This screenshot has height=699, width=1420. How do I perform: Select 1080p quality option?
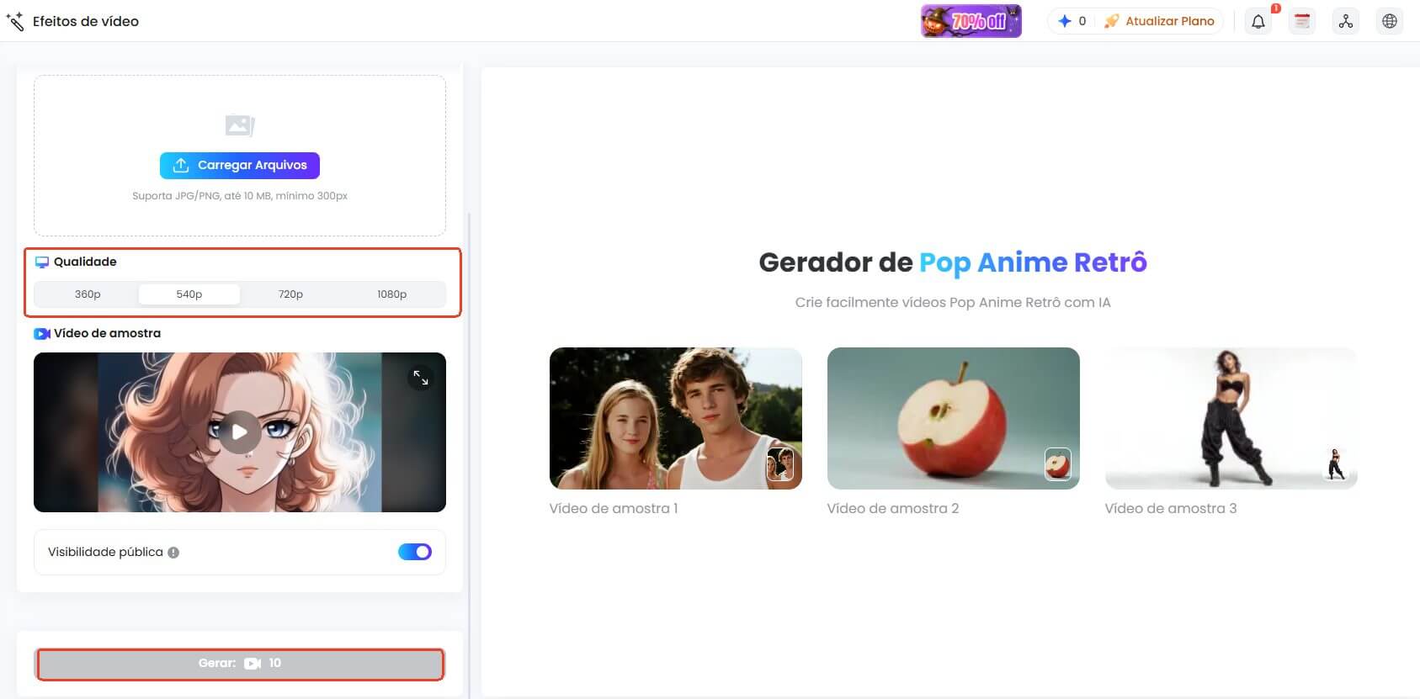pyautogui.click(x=392, y=294)
